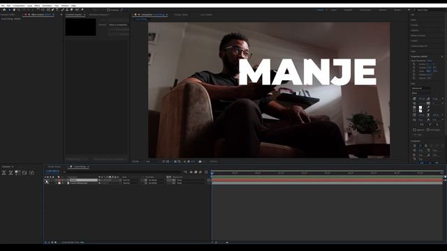Image resolution: width=447 pixels, height=251 pixels.
Task: Click the red layer bar in timeline
Action: coord(328,180)
